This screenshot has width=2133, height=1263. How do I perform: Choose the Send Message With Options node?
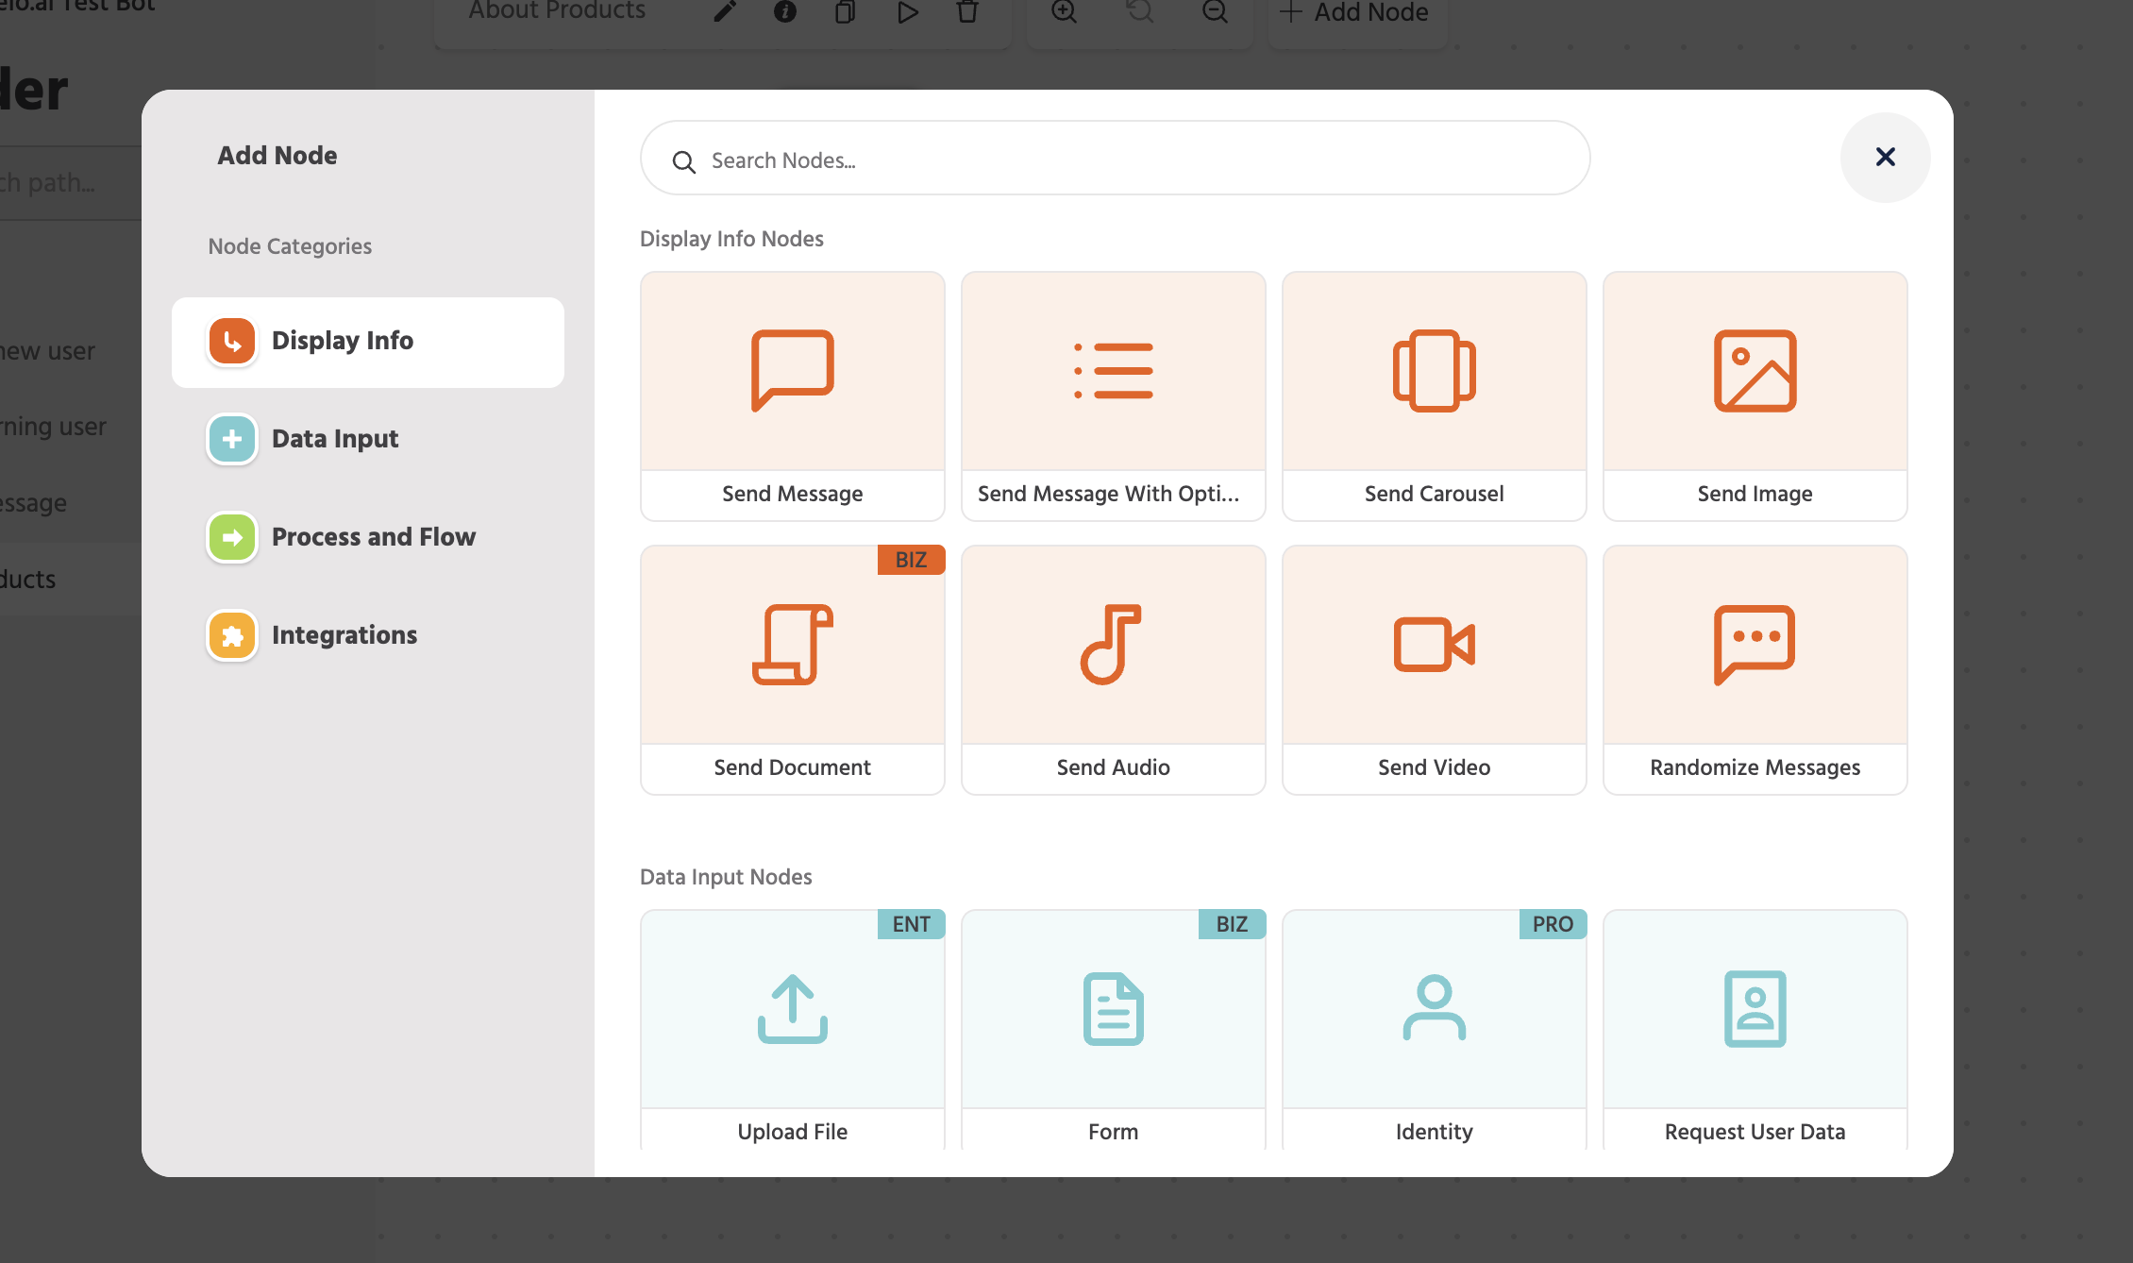click(1113, 396)
